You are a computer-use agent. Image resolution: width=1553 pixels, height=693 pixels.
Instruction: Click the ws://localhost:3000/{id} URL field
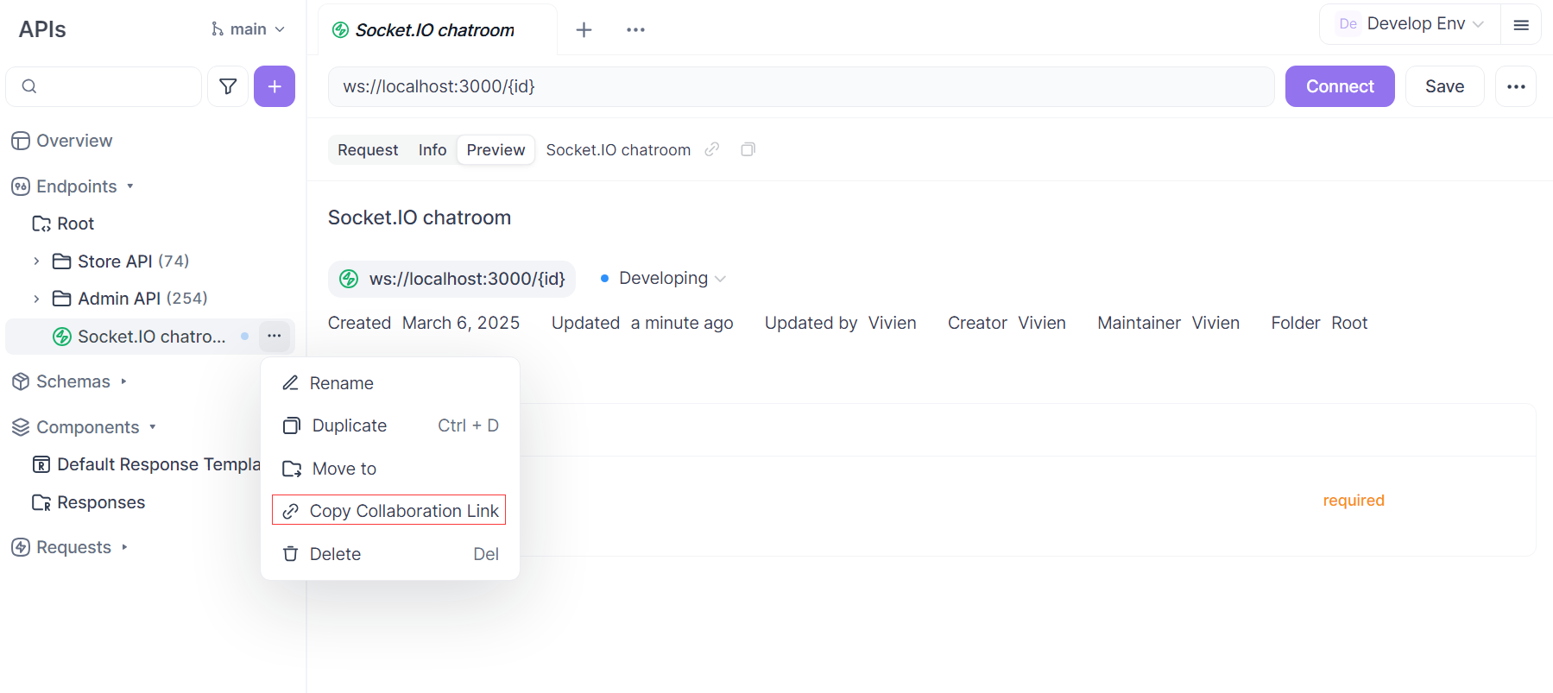click(x=801, y=86)
